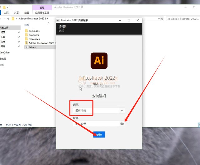The image size is (200, 165).
Task: Click the folder browse icon next to 位置
Action: point(122,124)
